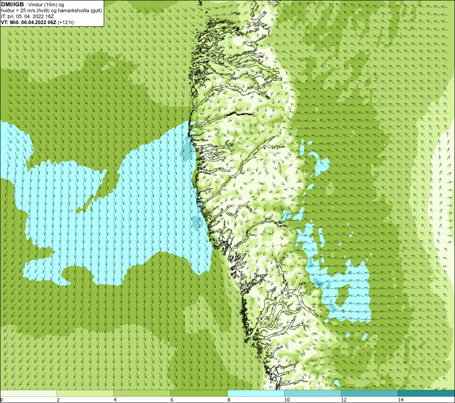Click the '4' label on the color scale
Viewport: 455px width, 403px height.
pos(115,400)
